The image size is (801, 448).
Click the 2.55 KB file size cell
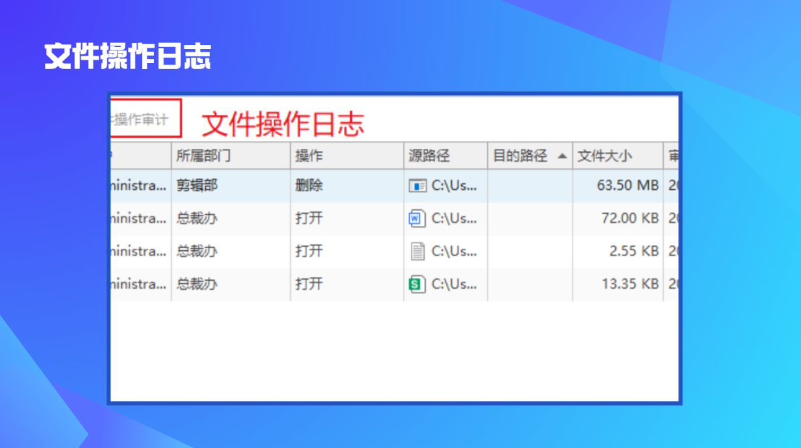click(x=633, y=251)
